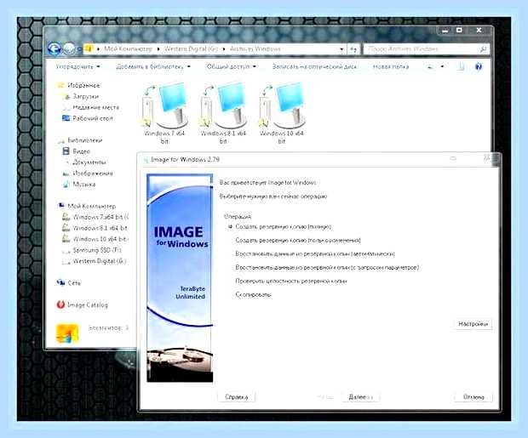Click the Image for Windows title bar icon
This screenshot has width=528, height=438.
click(146, 159)
